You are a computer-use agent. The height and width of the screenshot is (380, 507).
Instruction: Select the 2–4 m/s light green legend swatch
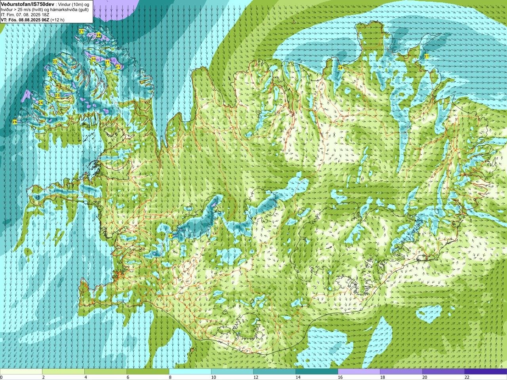point(63,372)
